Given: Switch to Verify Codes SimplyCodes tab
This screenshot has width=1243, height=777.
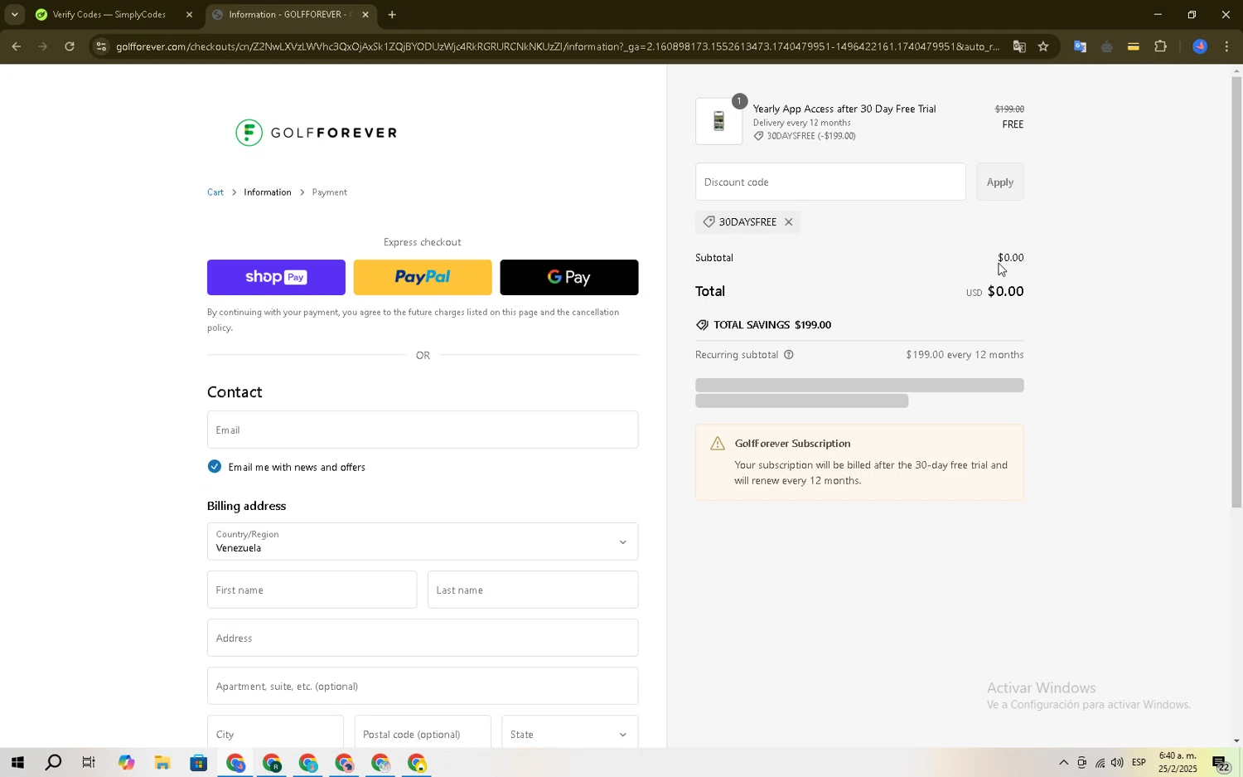Looking at the screenshot, I should [109, 15].
